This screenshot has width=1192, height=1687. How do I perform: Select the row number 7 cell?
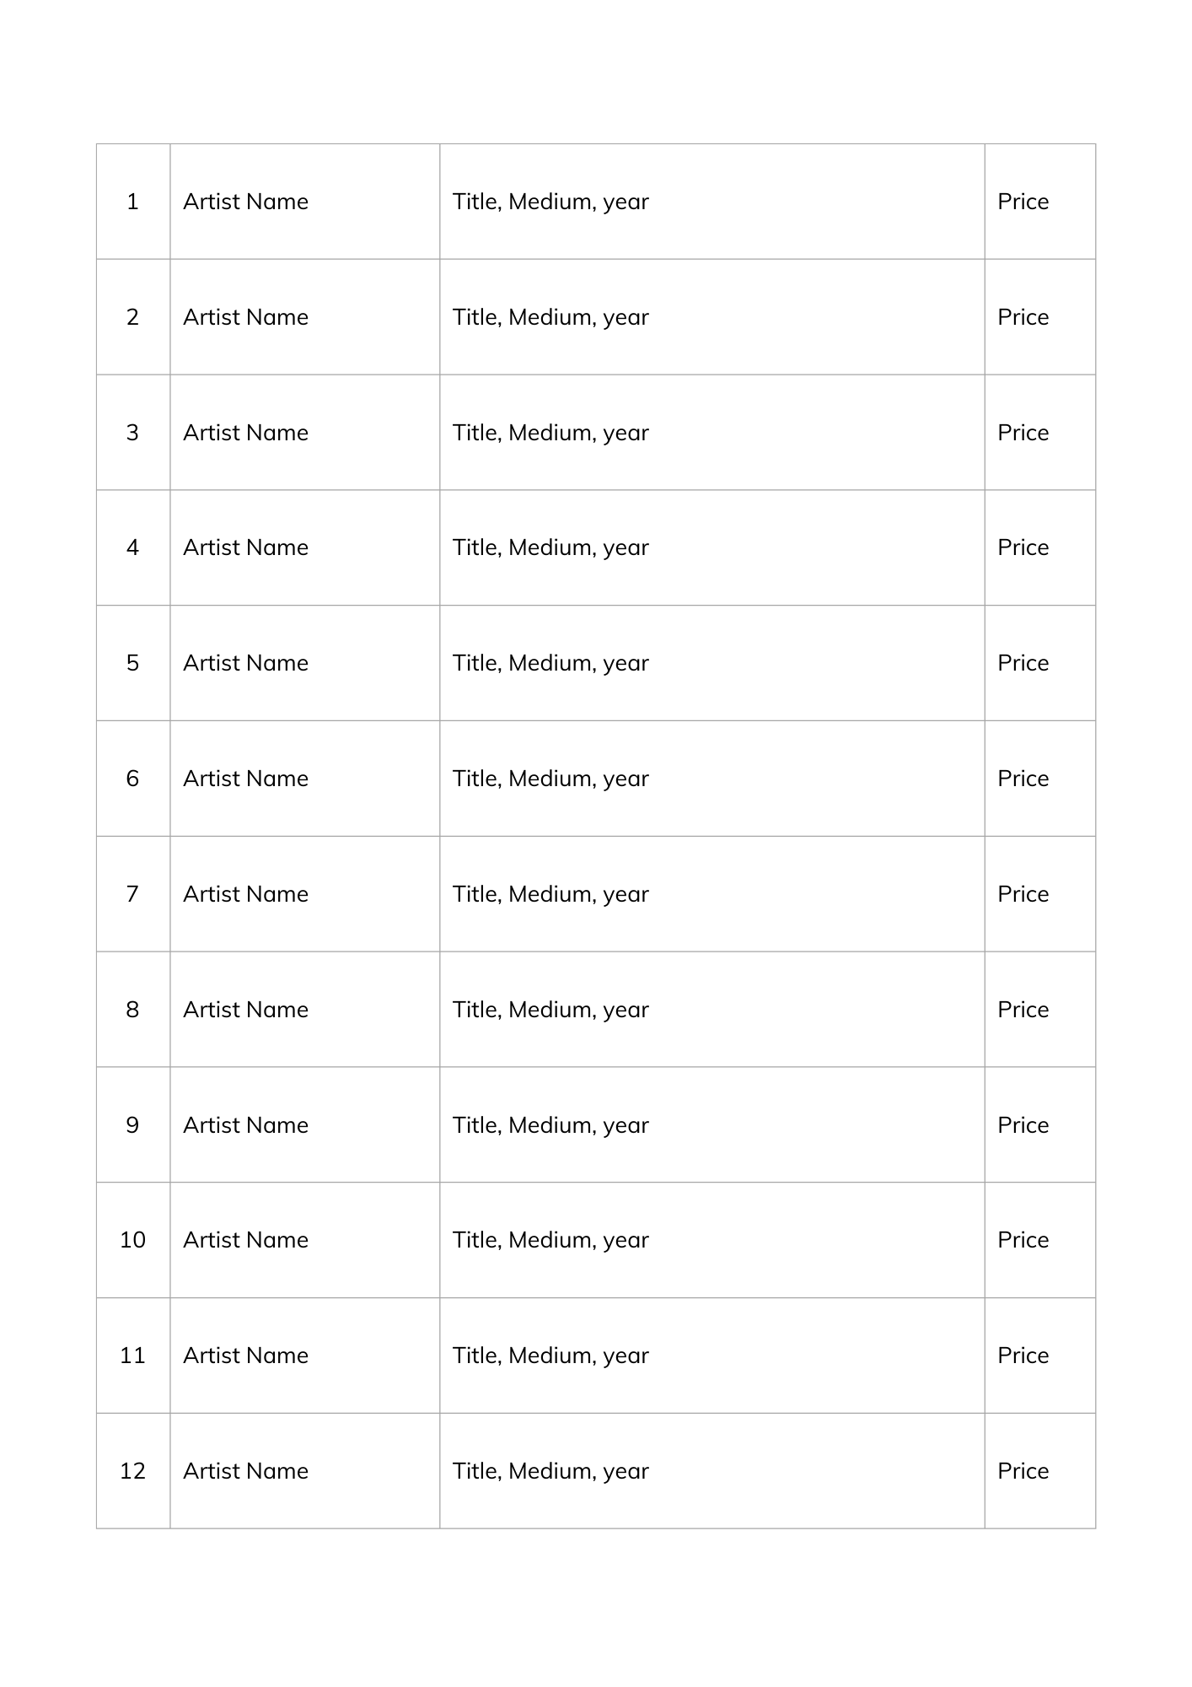pos(133,894)
